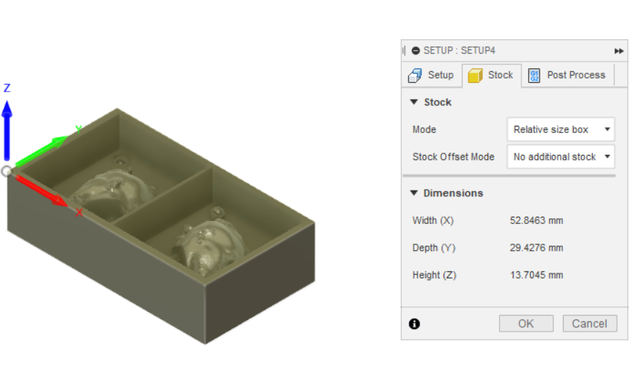Screen dimensions: 632x373
Task: Open the Post Process tab
Action: tap(567, 76)
